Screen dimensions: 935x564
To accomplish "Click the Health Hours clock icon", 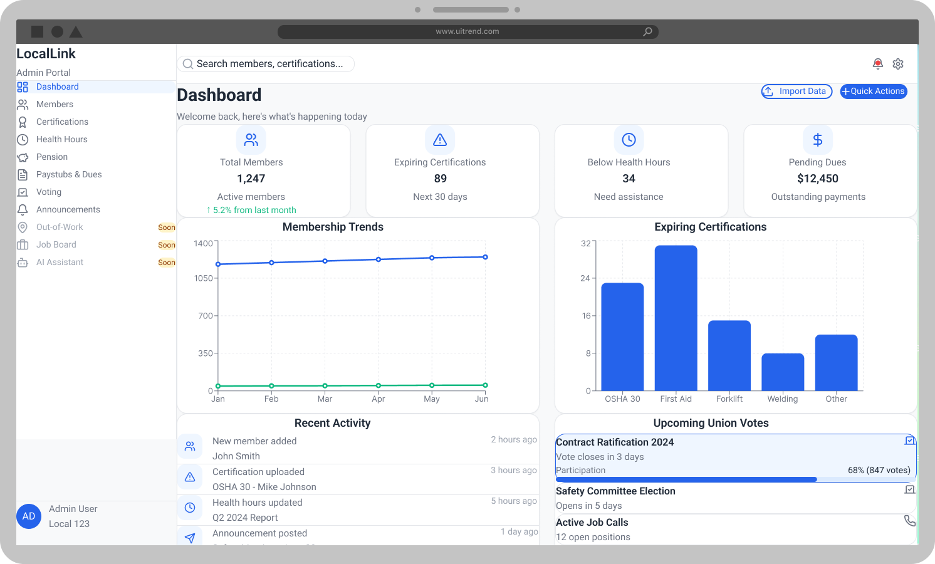I will click(x=23, y=139).
